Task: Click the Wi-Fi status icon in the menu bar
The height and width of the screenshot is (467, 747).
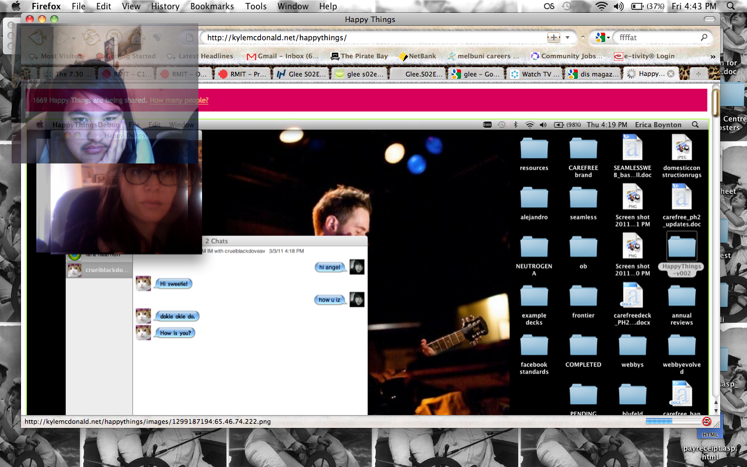Action: [x=602, y=6]
